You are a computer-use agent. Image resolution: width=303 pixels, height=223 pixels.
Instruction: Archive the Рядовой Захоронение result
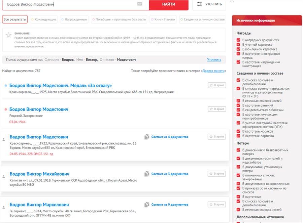(x=217, y=109)
